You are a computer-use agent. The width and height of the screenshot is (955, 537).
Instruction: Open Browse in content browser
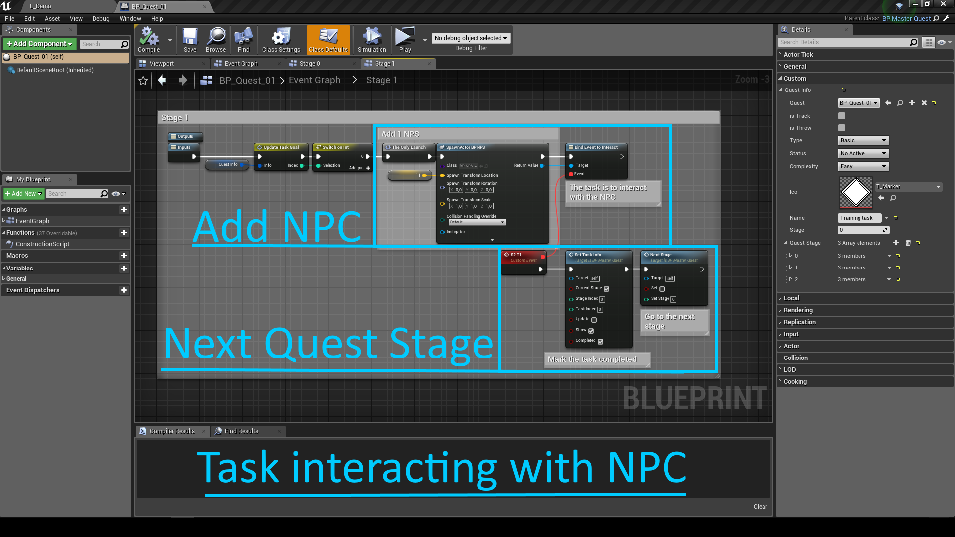coord(216,39)
